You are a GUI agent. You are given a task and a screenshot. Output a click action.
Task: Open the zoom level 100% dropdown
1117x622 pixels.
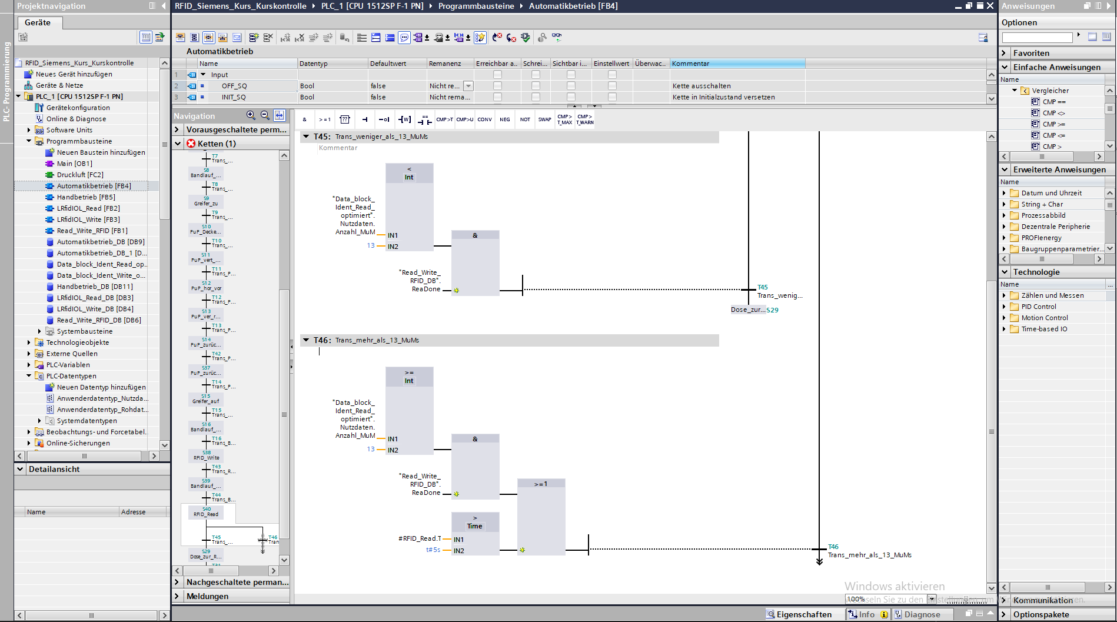click(932, 599)
